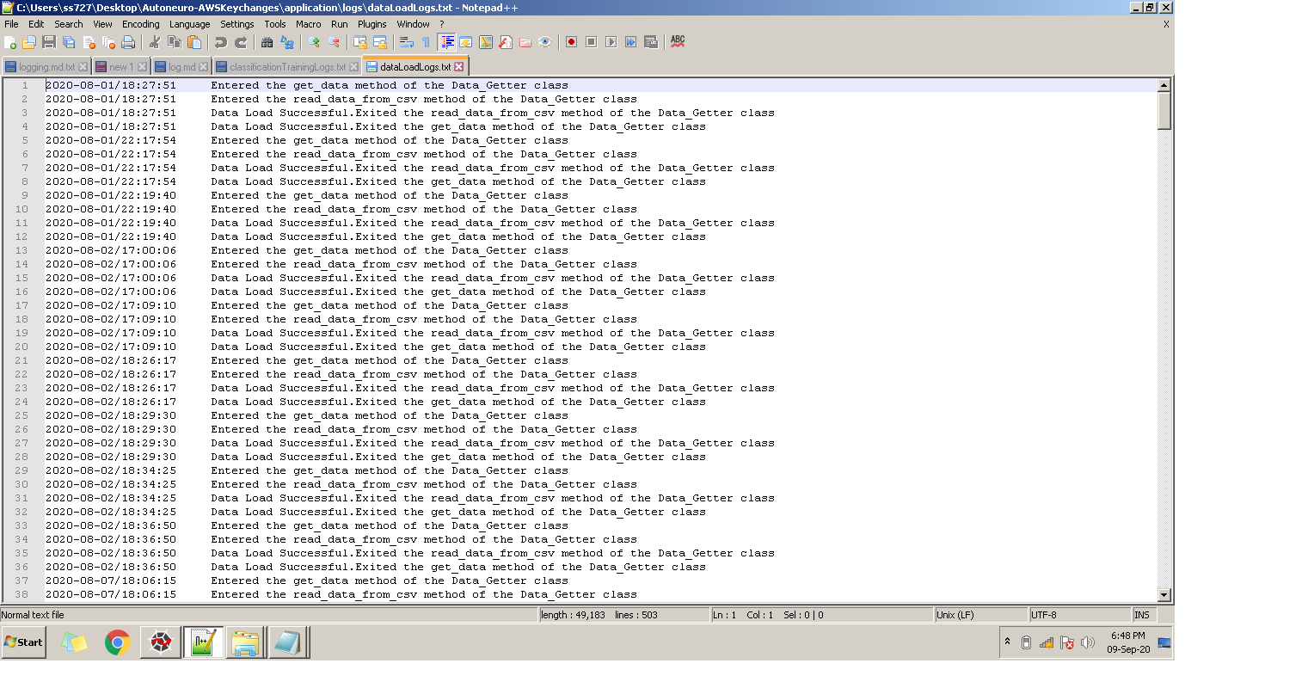
Task: Click the Print toolbar icon
Action: [128, 41]
